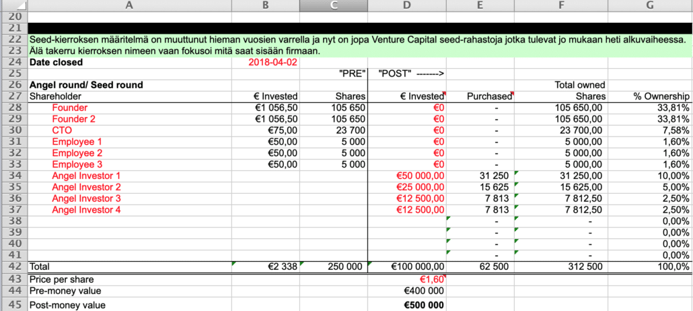Click the 100,0% total ownership cell
The width and height of the screenshot is (693, 311).
coord(650,267)
